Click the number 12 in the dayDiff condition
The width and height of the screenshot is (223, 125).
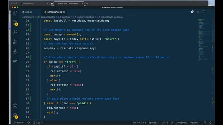point(72,66)
